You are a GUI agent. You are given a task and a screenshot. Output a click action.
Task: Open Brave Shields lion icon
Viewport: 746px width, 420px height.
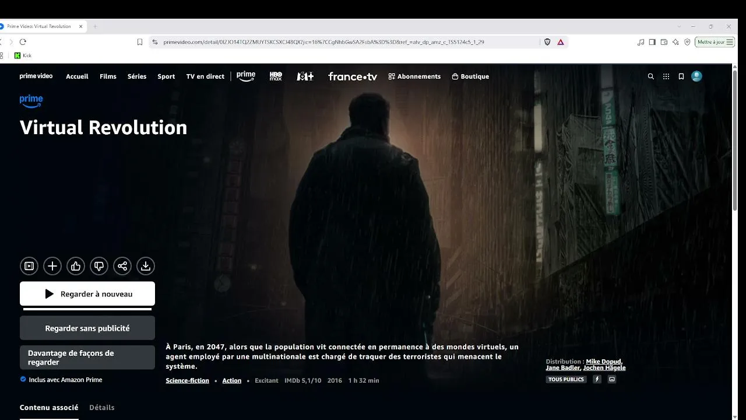coord(547,42)
